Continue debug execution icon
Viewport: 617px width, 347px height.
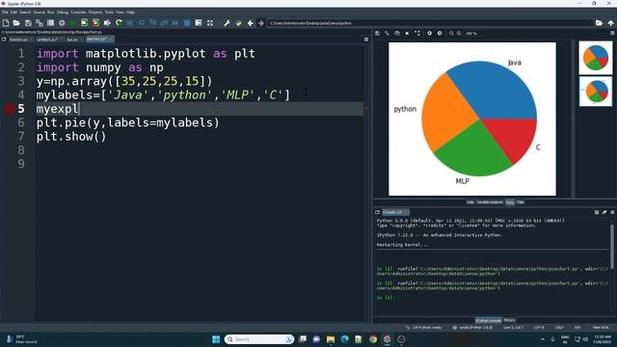pyautogui.click(x=175, y=23)
